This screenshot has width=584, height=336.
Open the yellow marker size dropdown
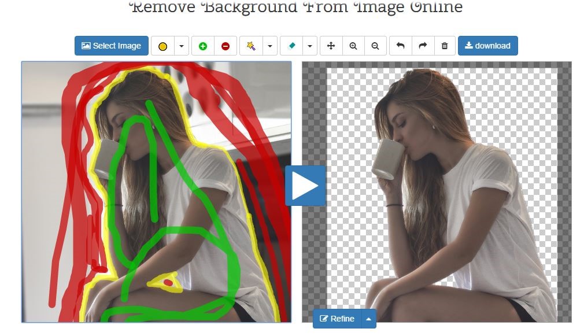point(182,46)
